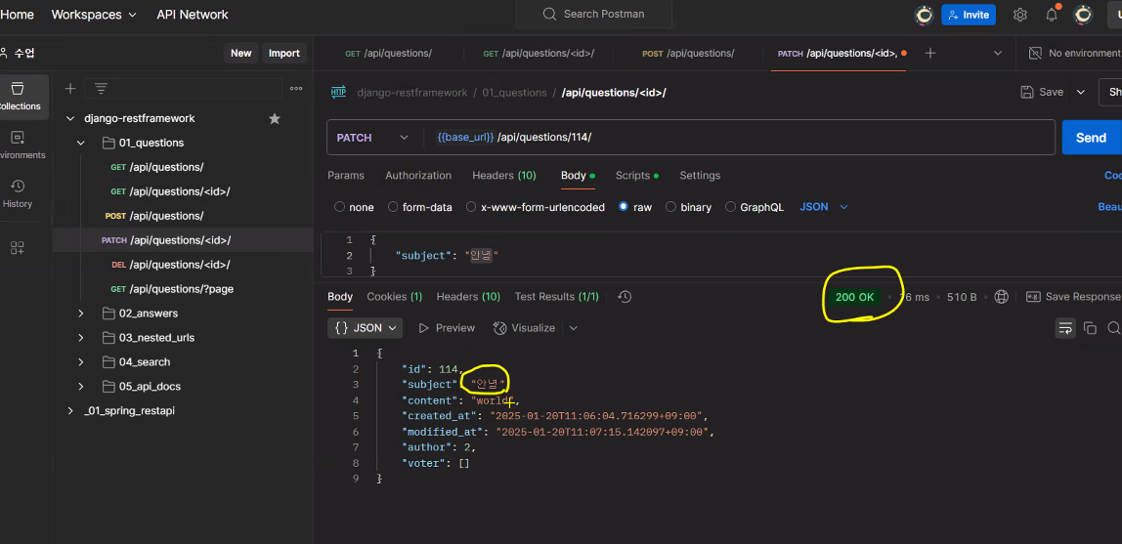Send the PATCH request
Image resolution: width=1122 pixels, height=544 pixels.
[x=1092, y=138]
